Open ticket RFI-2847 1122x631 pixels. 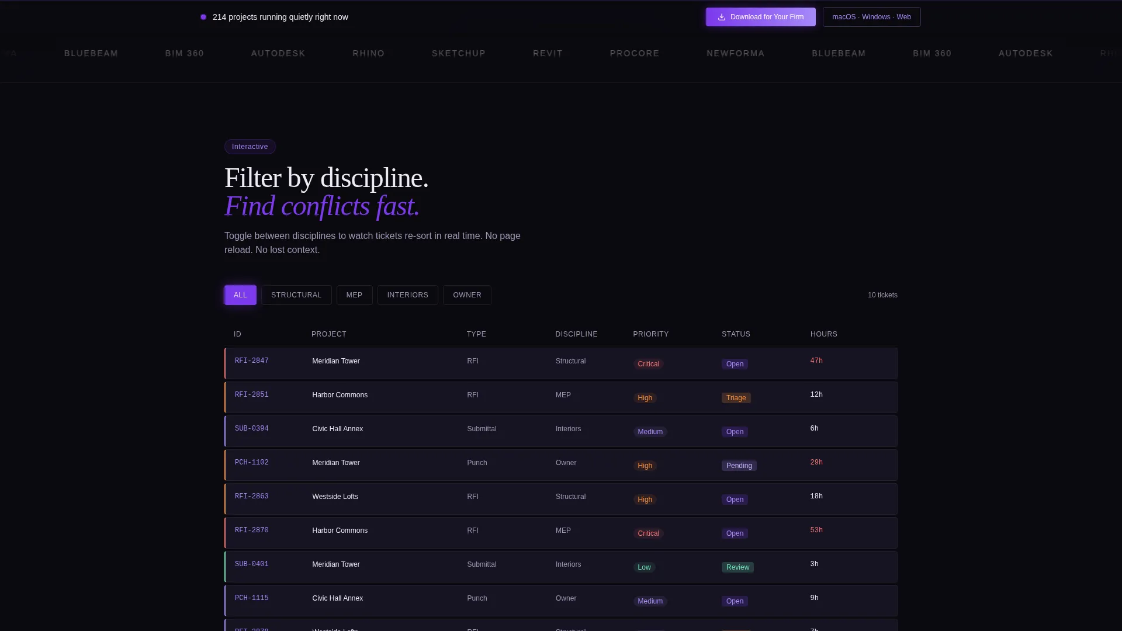[x=561, y=363]
